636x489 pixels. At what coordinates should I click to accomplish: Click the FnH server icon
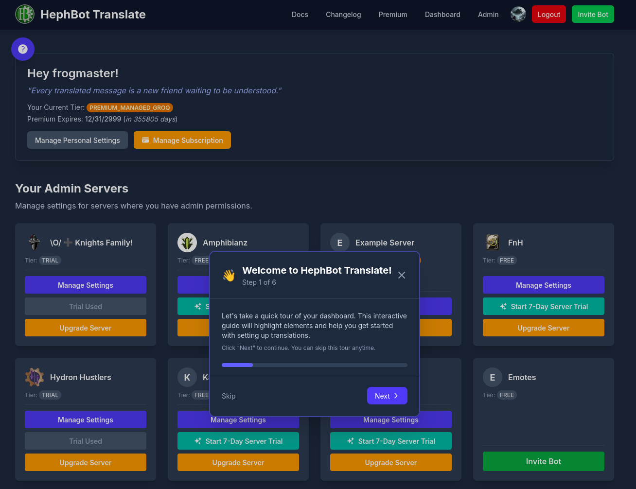(493, 243)
